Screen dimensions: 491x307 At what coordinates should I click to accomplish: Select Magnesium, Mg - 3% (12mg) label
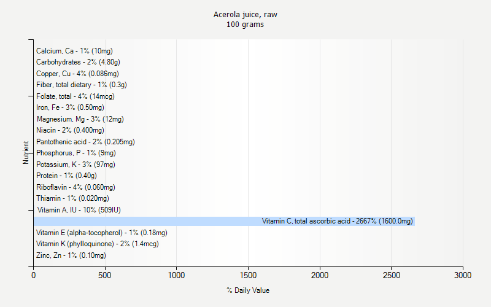click(80, 119)
